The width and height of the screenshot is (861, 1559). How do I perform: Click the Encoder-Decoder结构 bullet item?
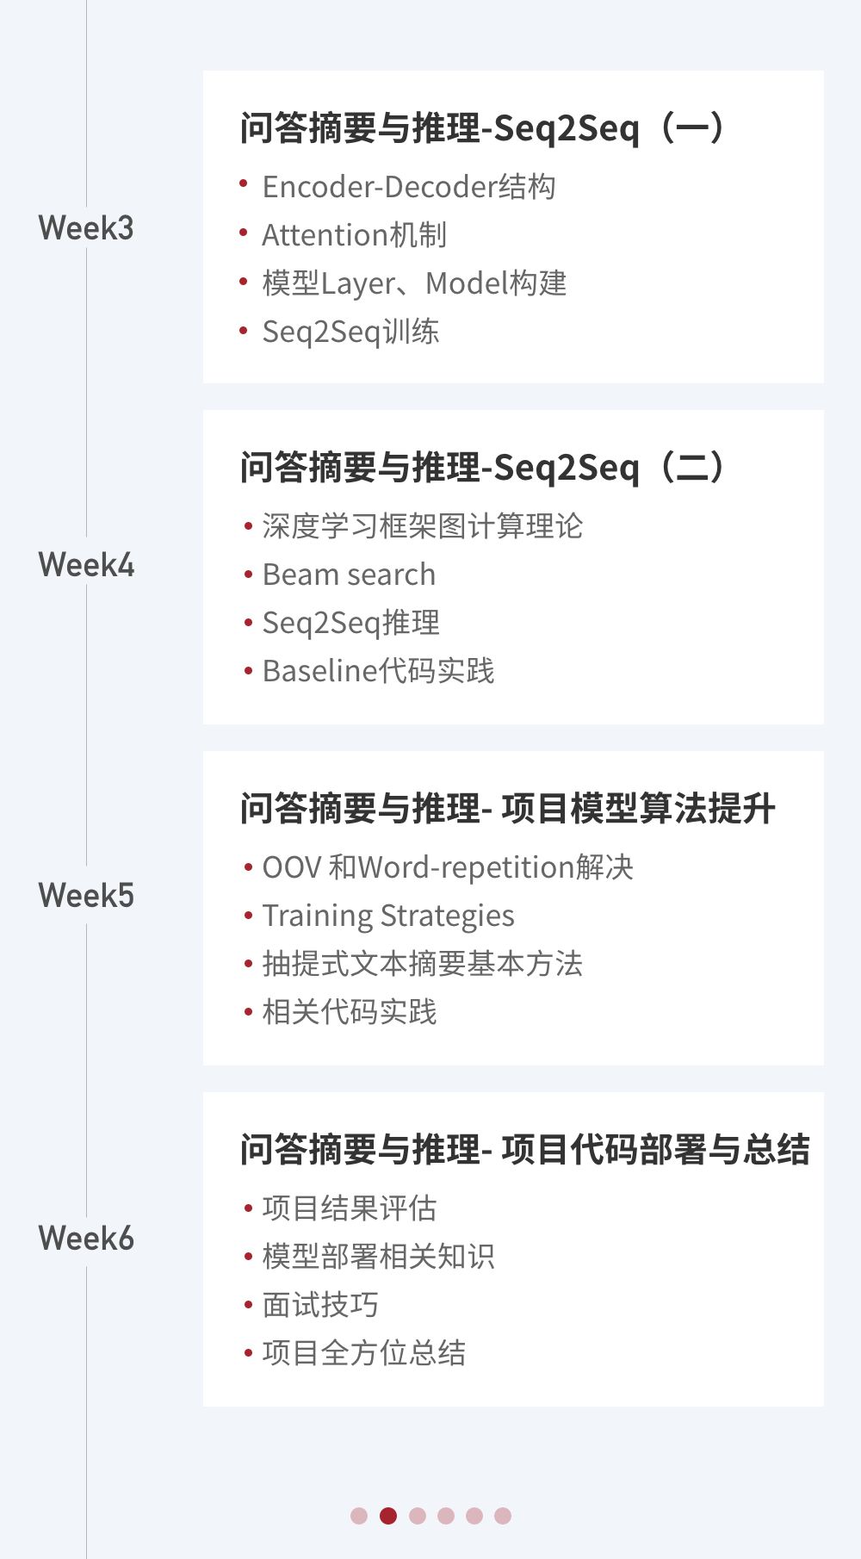[408, 187]
